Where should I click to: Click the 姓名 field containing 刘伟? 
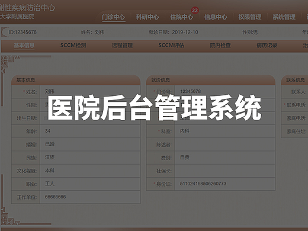click(90, 92)
